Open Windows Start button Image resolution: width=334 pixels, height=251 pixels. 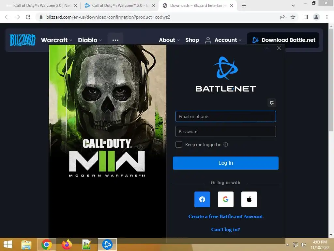coord(8,244)
